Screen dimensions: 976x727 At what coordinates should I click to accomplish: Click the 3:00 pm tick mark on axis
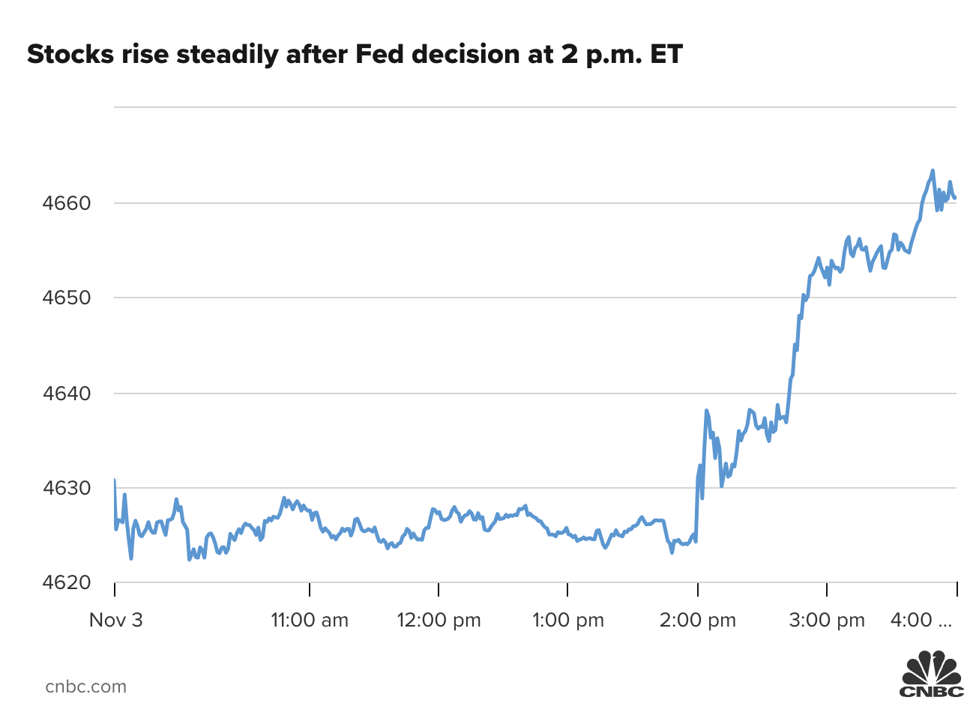[x=827, y=590]
